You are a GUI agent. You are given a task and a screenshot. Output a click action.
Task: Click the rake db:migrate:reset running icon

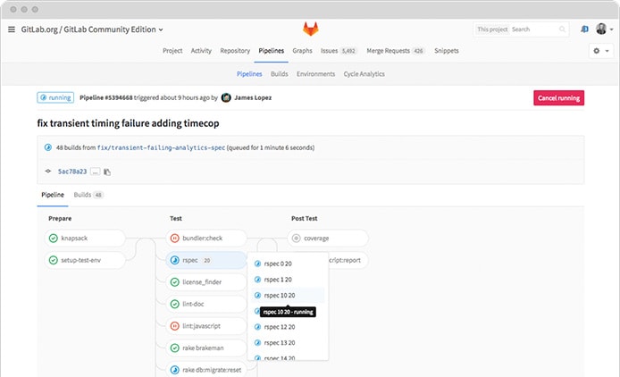coord(174,370)
